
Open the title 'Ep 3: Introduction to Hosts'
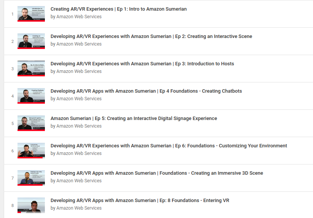(x=142, y=64)
